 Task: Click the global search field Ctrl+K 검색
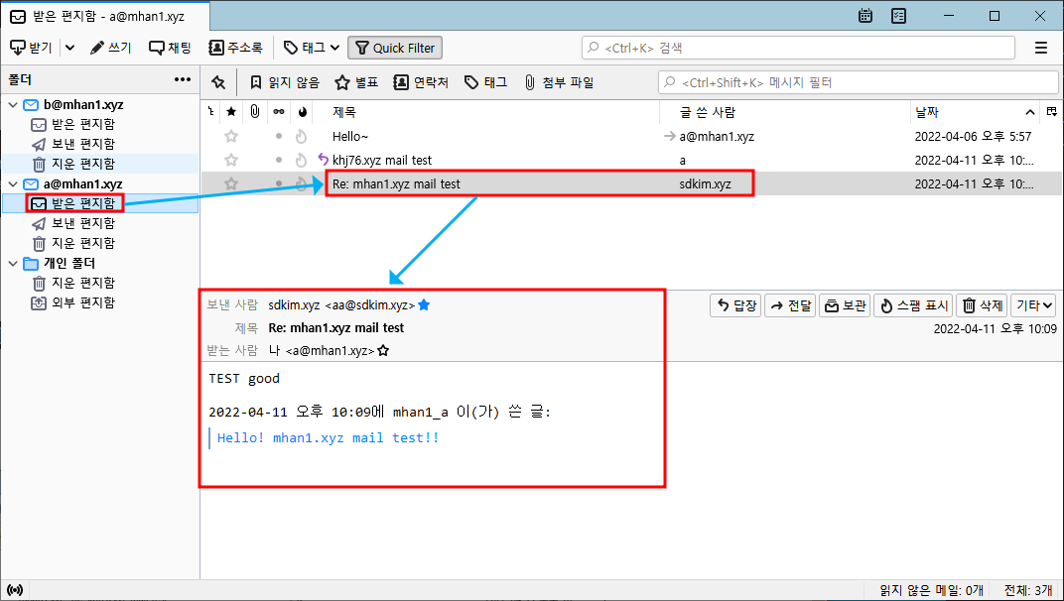pos(798,48)
